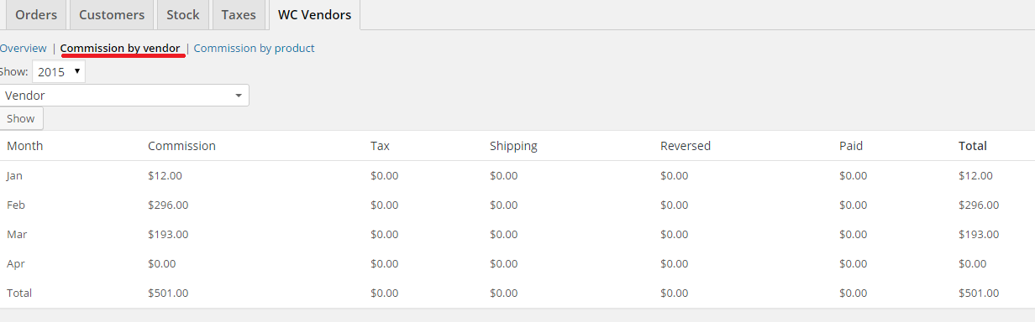Screen dimensions: 1035x322
Task: Open the Stock reports tab
Action: point(183,15)
